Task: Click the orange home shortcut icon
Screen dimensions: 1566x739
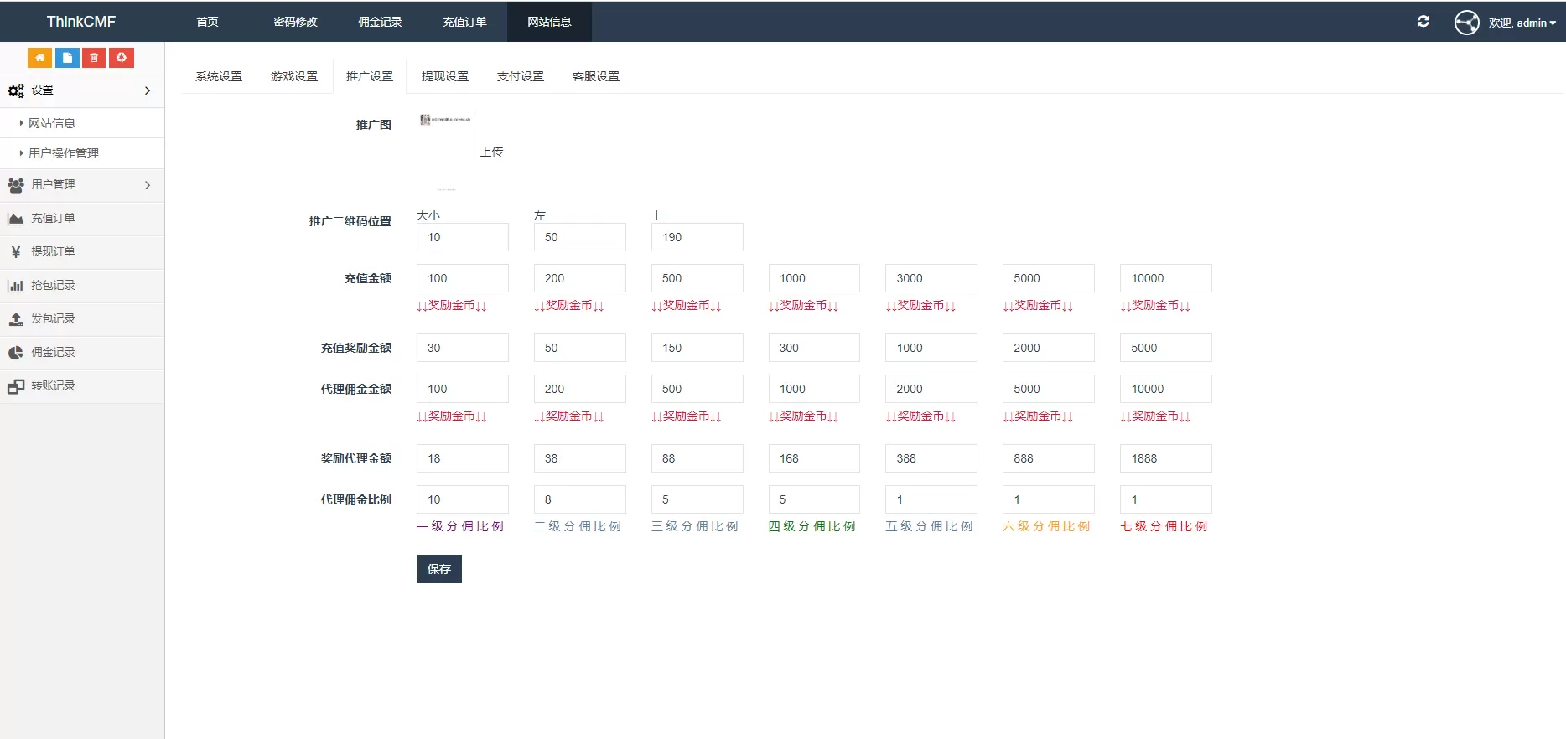Action: tap(39, 58)
